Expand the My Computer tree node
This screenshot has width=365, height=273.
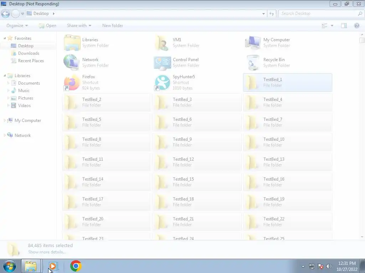tap(5, 120)
